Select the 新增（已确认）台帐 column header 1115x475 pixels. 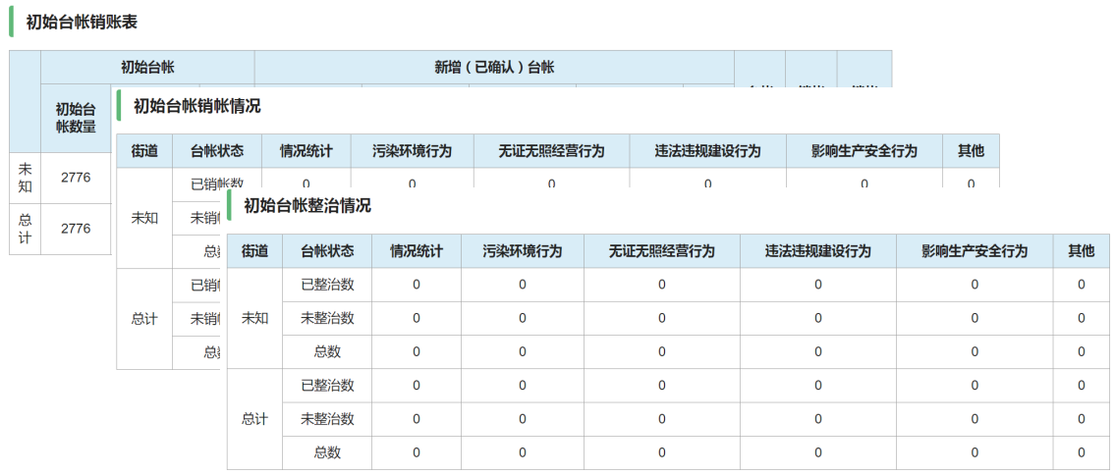pyautogui.click(x=494, y=68)
